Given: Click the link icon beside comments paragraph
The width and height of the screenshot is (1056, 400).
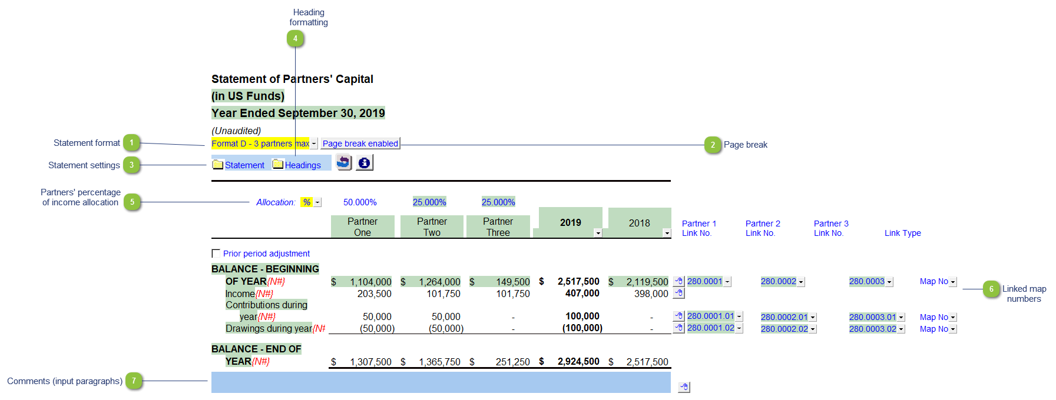Looking at the screenshot, I should coord(684,387).
